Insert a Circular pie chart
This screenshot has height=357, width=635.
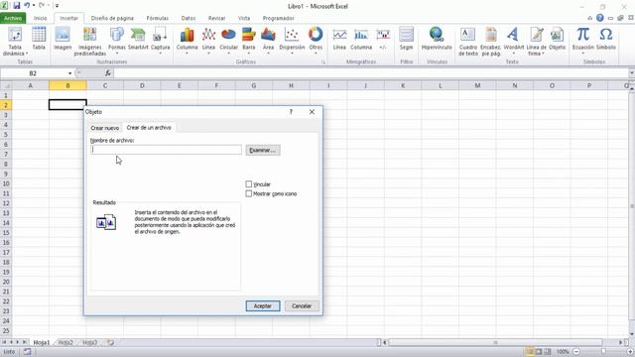click(x=229, y=42)
